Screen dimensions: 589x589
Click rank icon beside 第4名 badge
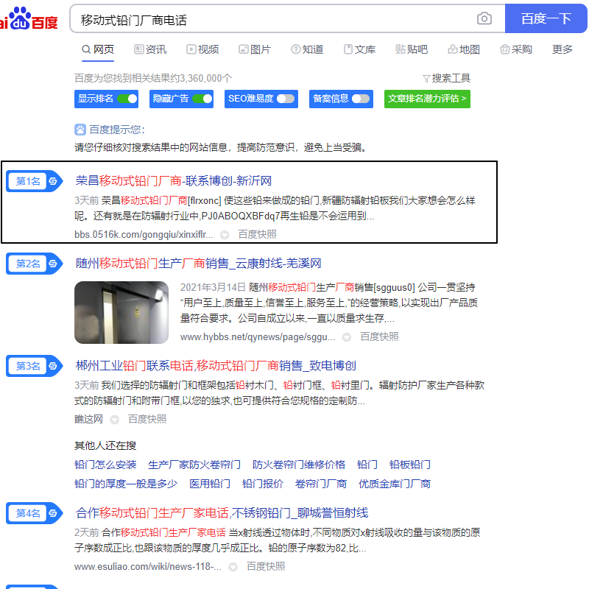tap(53, 513)
